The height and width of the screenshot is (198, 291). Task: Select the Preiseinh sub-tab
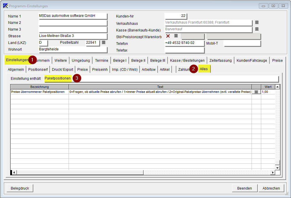[100, 70]
